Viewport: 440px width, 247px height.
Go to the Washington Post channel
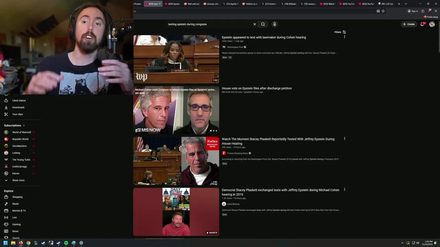point(235,47)
